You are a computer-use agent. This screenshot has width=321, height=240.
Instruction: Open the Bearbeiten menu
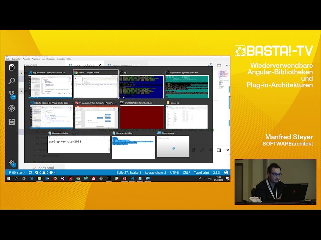click(x=17, y=59)
